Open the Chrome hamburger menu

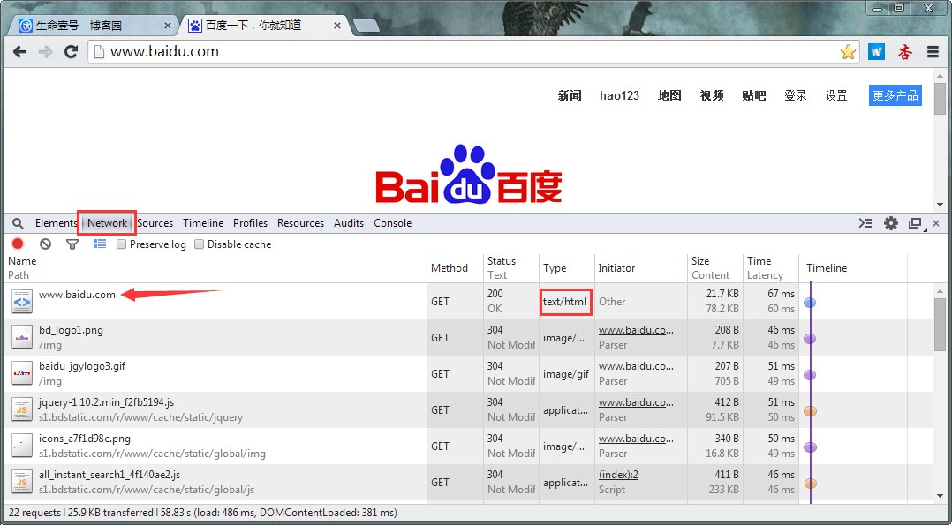(933, 52)
